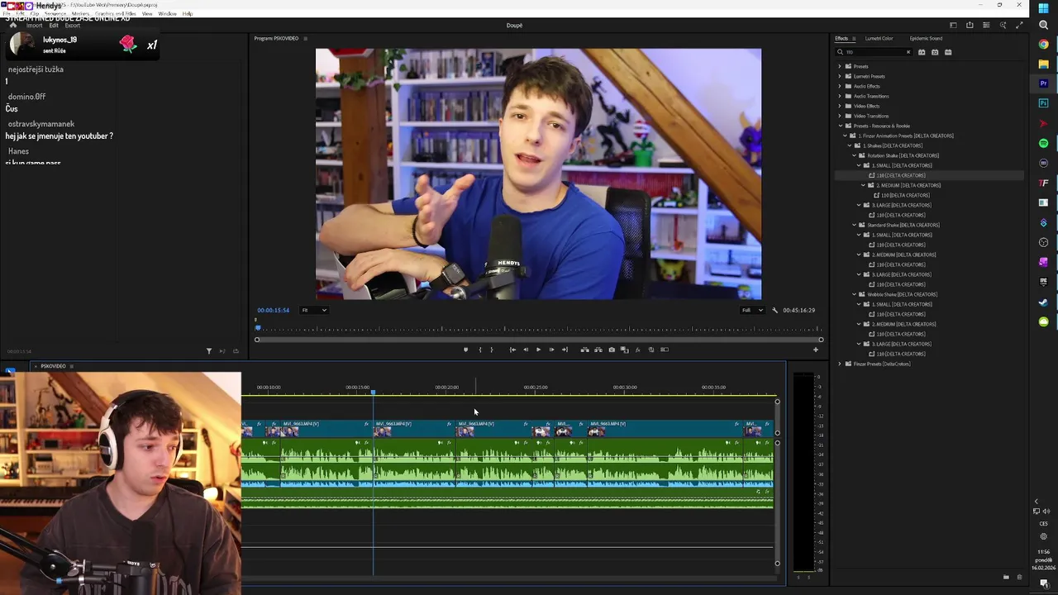Viewport: 1058px width, 595px height.
Task: Open the Program monitor button editor plus icon
Action: [x=815, y=350]
